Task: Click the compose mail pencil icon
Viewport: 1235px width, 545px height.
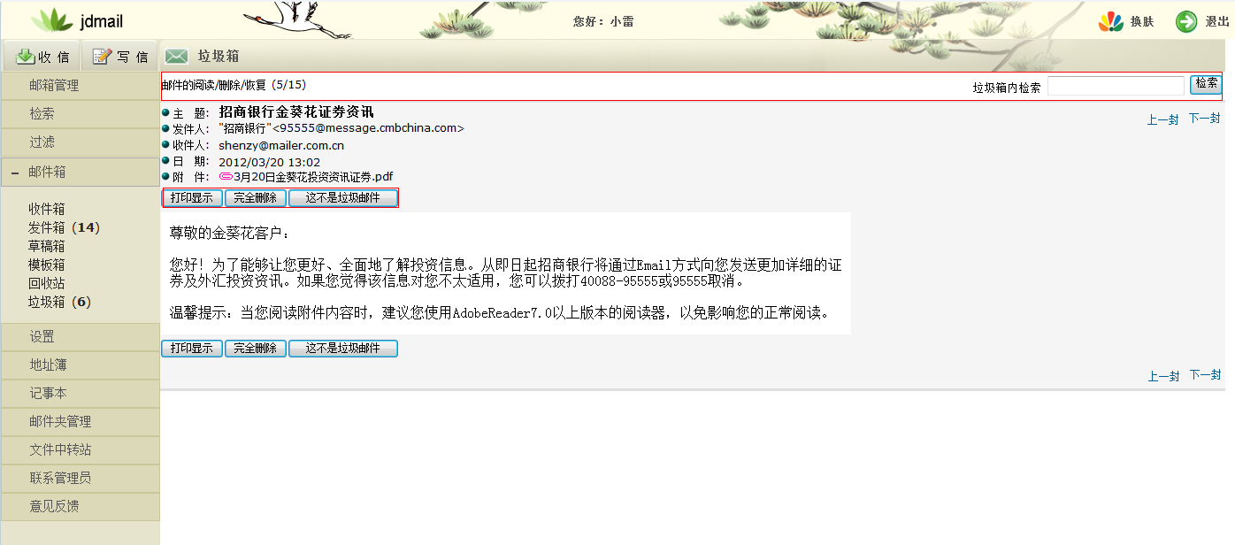Action: click(x=103, y=57)
